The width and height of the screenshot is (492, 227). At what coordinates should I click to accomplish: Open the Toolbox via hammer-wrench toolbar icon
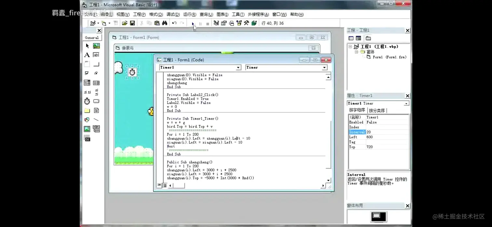[247, 23]
